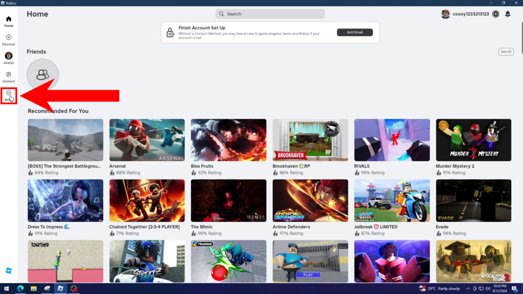523x294 pixels.
Task: Open the Brookhaven RP game thumbnail
Action: click(x=310, y=140)
